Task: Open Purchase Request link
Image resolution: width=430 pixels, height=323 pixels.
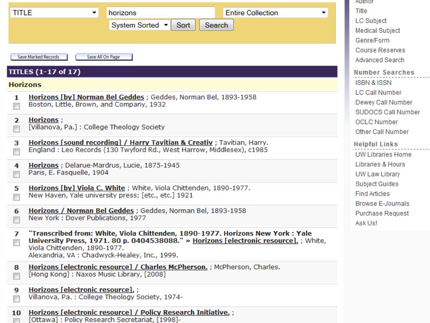Action: point(382,214)
